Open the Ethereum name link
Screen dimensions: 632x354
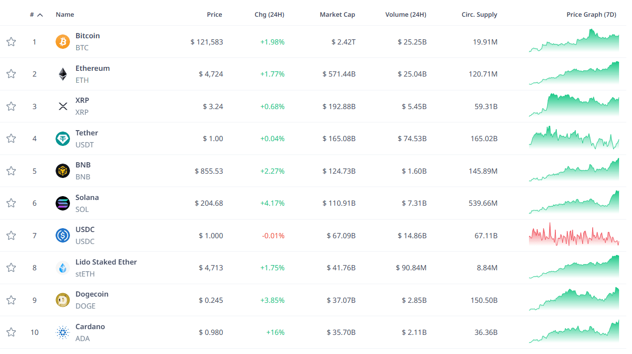coord(92,68)
